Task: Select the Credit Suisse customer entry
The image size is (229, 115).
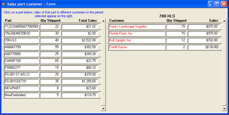Action: (137, 47)
